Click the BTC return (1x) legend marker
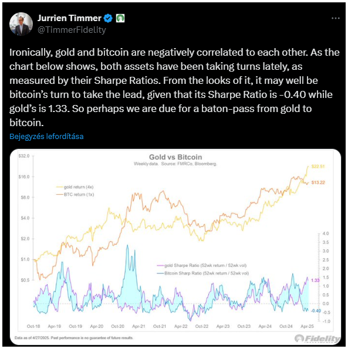This screenshot has width=348, height=349. click(60, 195)
